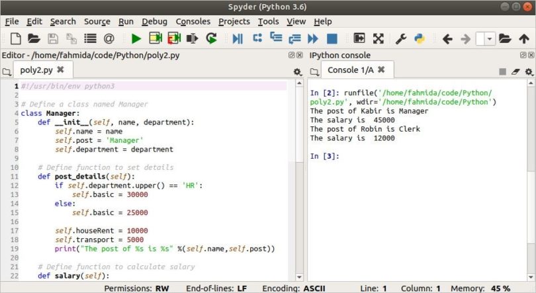This screenshot has width=536, height=293.
Task: Go back with the left arrow
Action: tap(447, 39)
